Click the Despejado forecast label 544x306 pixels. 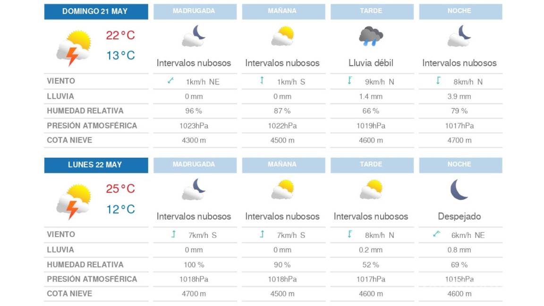pos(460,216)
